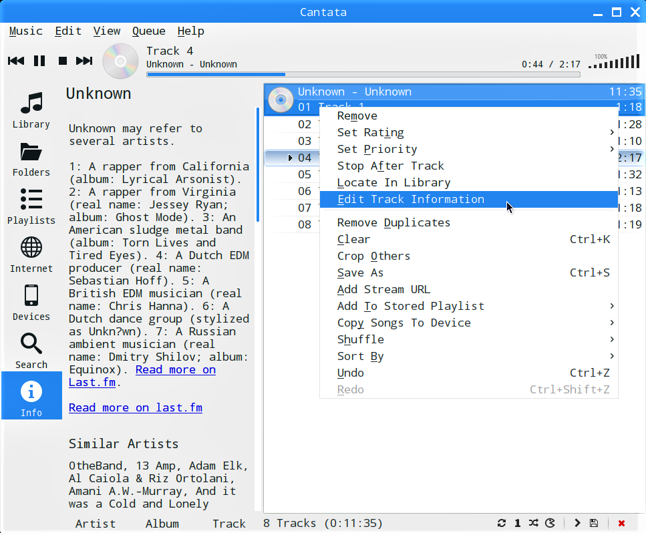The width and height of the screenshot is (646, 533).
Task: Open the Help menu
Action: [x=191, y=31]
